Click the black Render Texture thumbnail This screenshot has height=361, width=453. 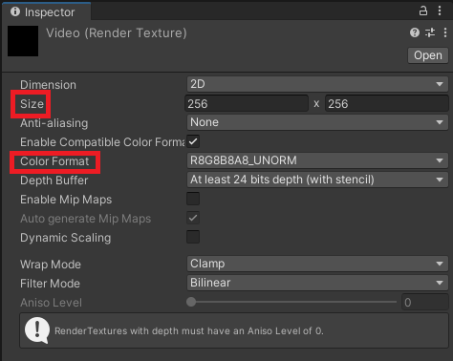pos(23,41)
